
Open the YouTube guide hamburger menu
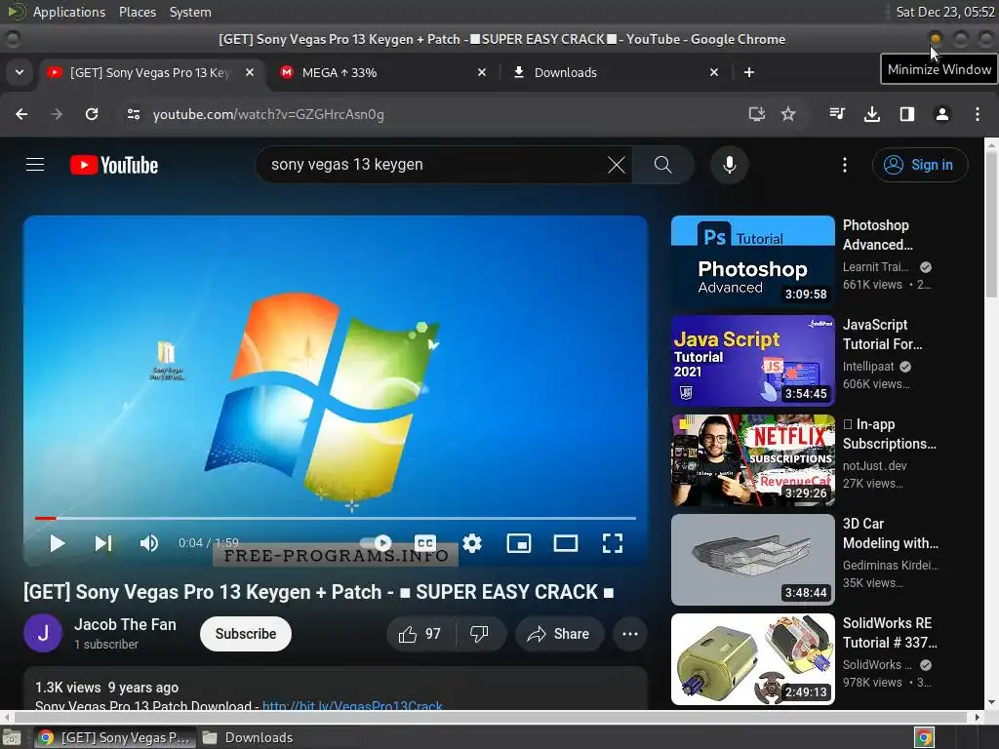click(x=35, y=165)
